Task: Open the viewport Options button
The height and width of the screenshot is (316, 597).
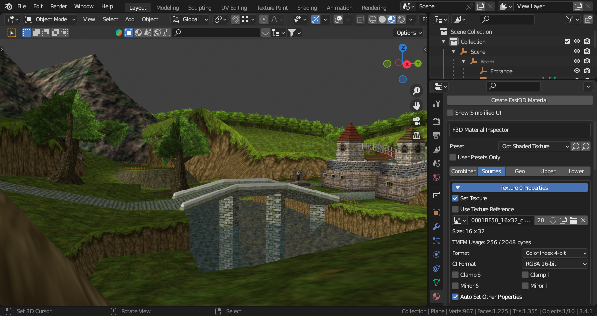Action: (x=408, y=32)
